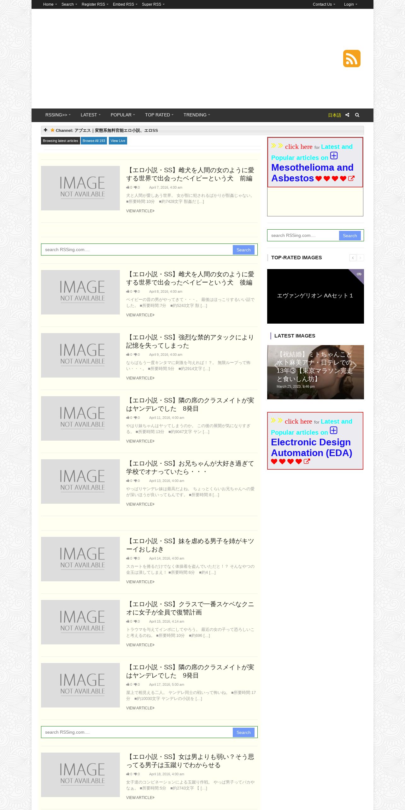Open the Login dropdown
This screenshot has height=810, width=405.
[350, 4]
